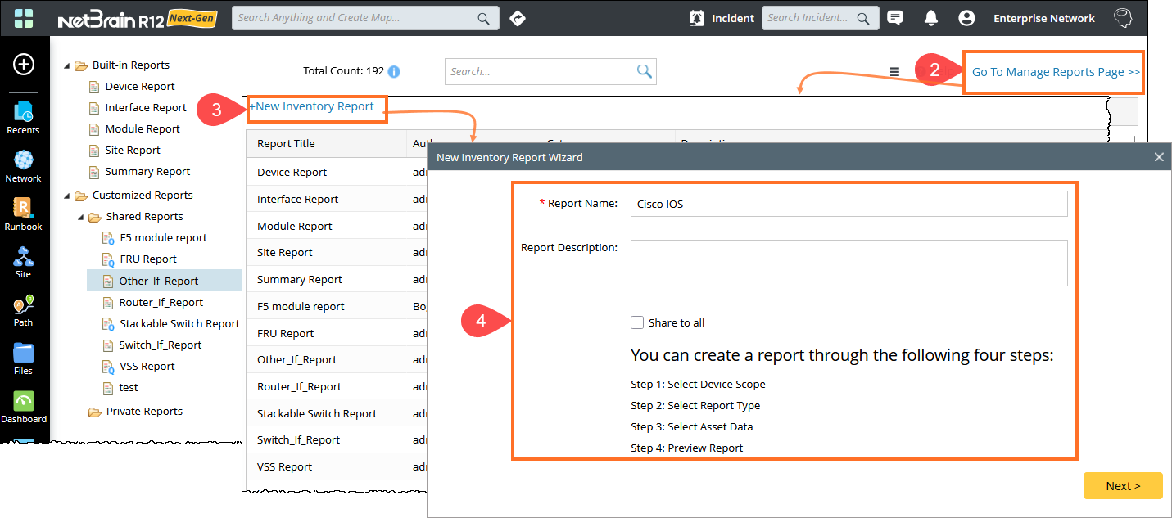This screenshot has width=1172, height=518.
Task: Click inside the Report Name input field
Action: 848,204
